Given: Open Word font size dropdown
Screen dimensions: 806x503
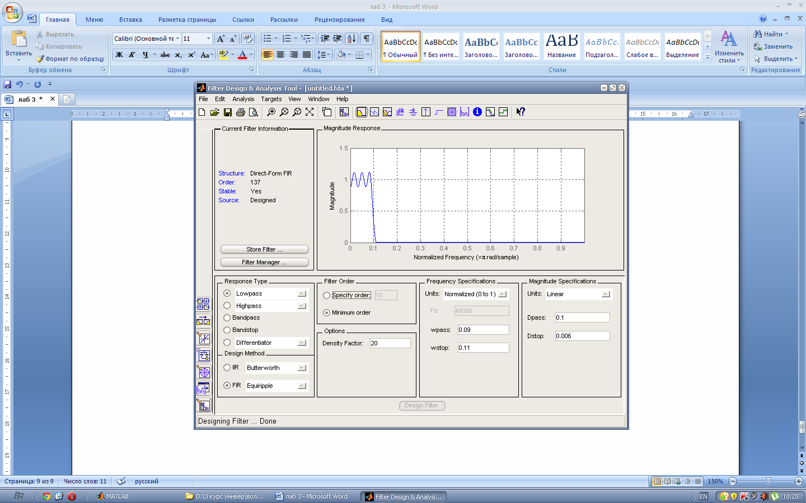Looking at the screenshot, I should click(x=208, y=39).
